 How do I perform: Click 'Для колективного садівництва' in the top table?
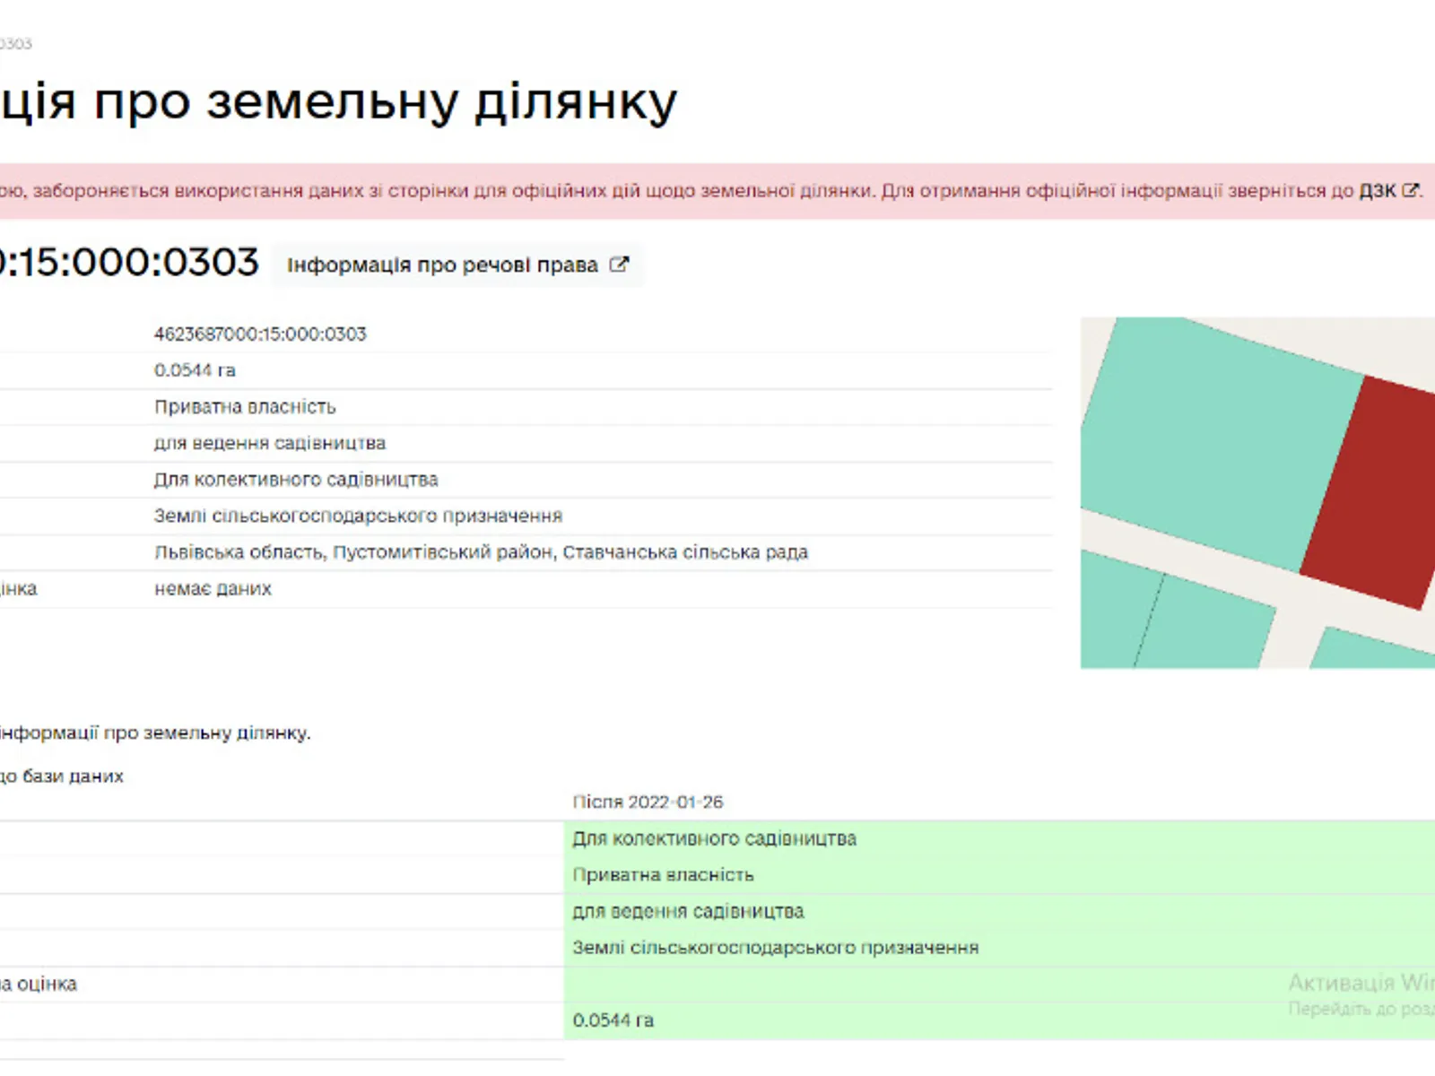pyautogui.click(x=296, y=480)
